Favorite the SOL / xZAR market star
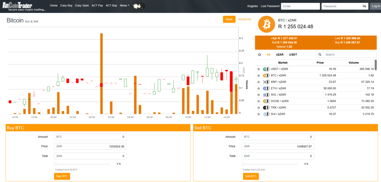Viewport: 381px width, 182px height. tap(259, 95)
